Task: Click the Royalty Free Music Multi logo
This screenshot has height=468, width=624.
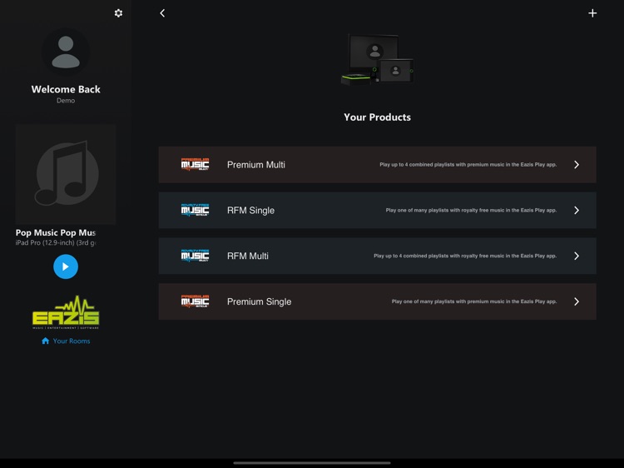Action: pos(195,256)
